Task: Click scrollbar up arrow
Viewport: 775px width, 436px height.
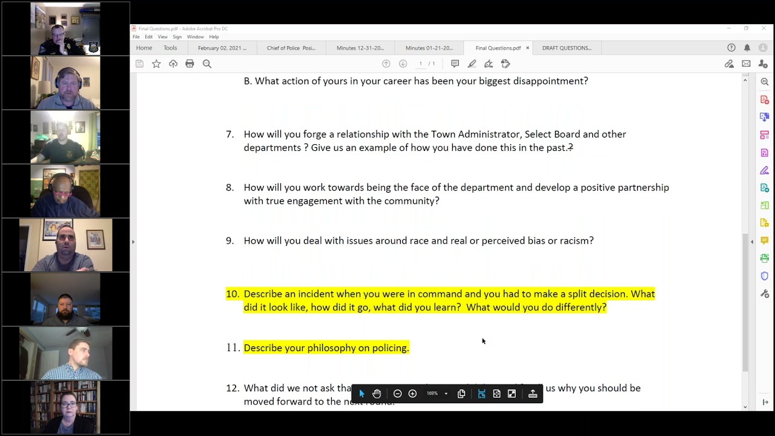Action: [x=745, y=79]
